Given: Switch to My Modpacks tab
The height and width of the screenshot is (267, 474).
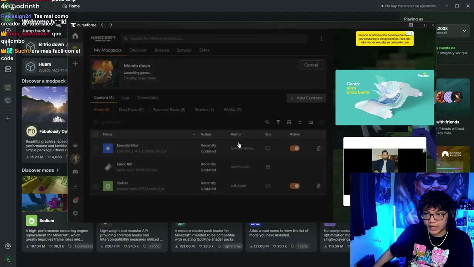Looking at the screenshot, I should [108, 50].
